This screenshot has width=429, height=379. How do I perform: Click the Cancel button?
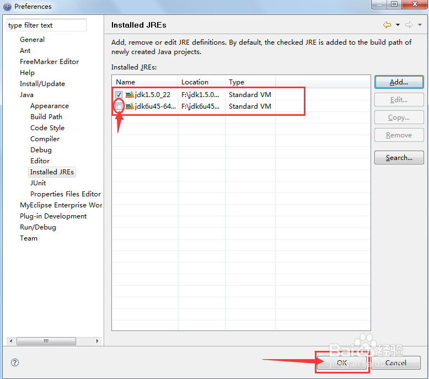[395, 362]
